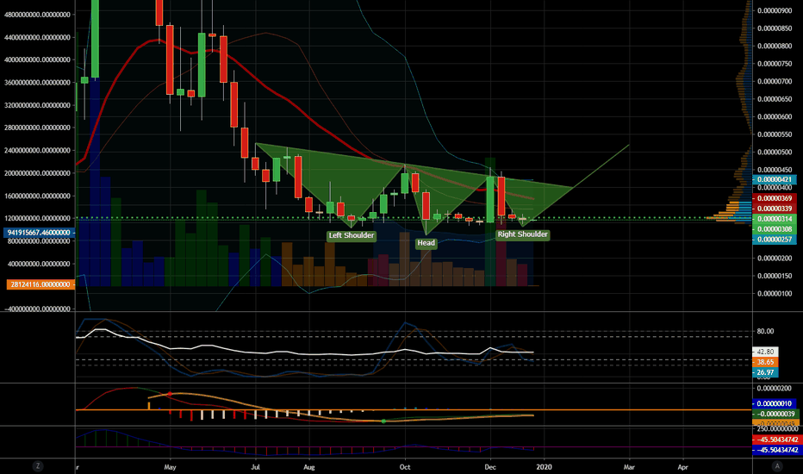Click the Oct label on time axis
Image resolution: width=803 pixels, height=474 pixels.
click(x=405, y=467)
